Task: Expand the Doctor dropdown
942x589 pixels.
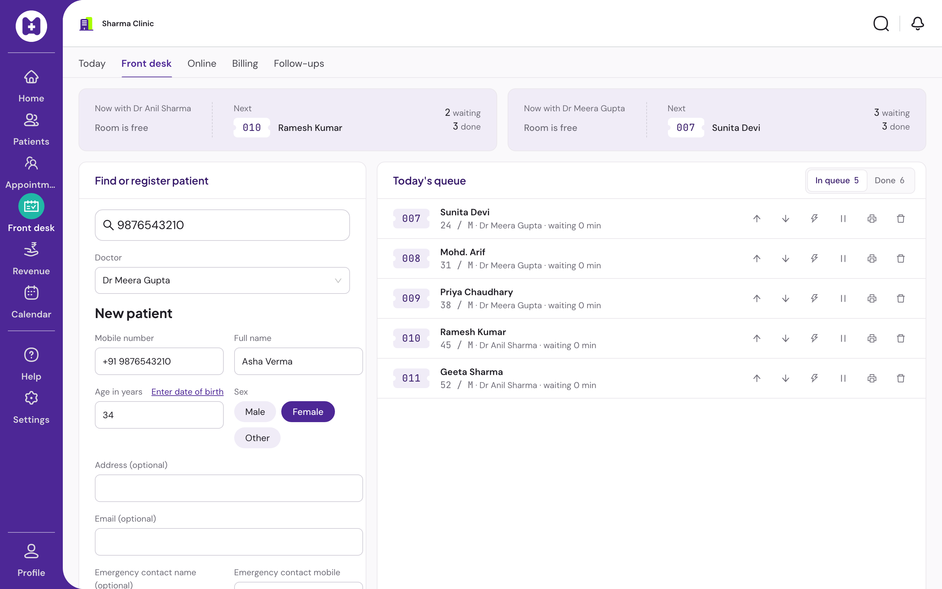Action: point(222,280)
